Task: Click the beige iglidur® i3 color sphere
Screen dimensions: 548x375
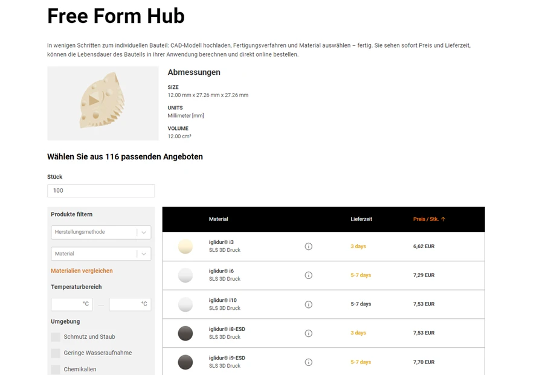Action: pyautogui.click(x=185, y=246)
